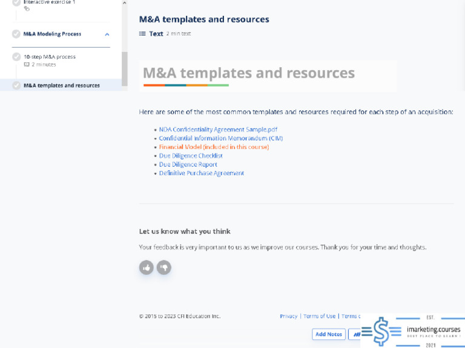The width and height of the screenshot is (465, 348).
Task: Open Confidential Information Memorandum (CIM) link
Action: (x=221, y=138)
